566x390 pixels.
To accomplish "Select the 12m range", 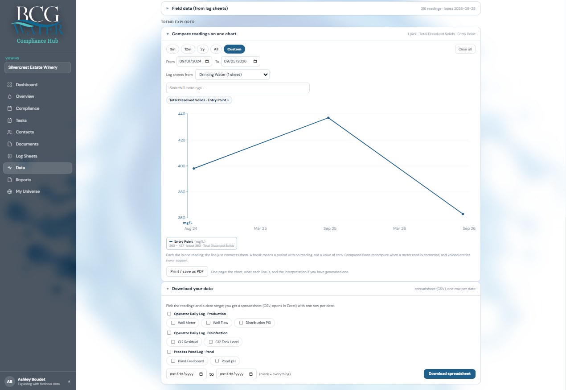I will tap(188, 49).
